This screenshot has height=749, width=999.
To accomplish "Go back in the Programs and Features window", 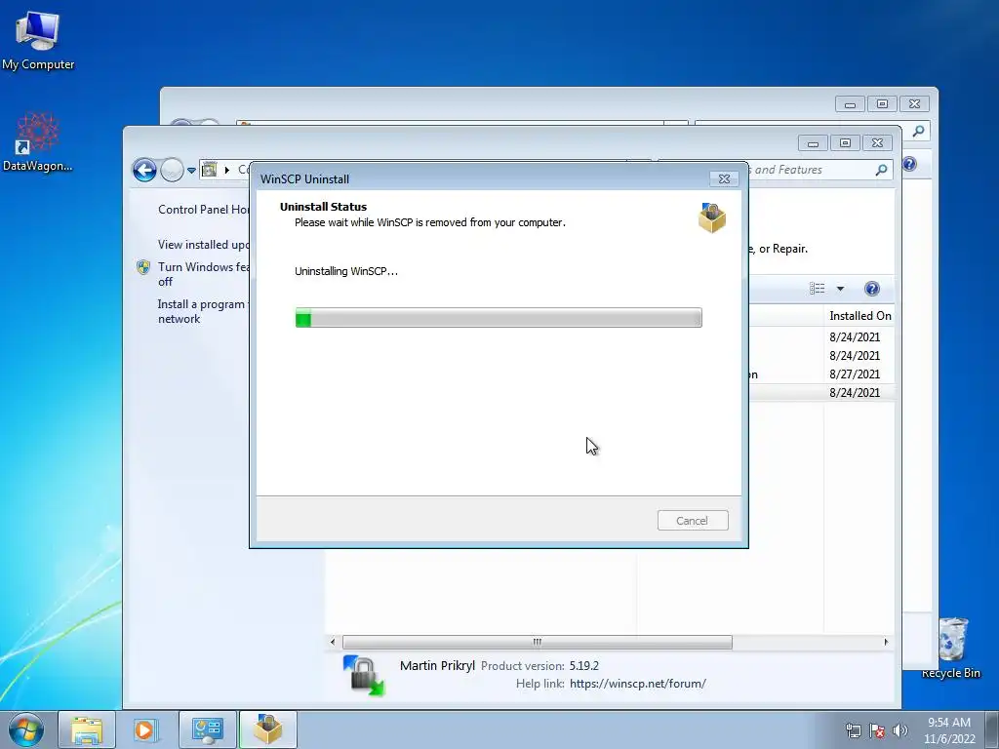I will pyautogui.click(x=144, y=170).
